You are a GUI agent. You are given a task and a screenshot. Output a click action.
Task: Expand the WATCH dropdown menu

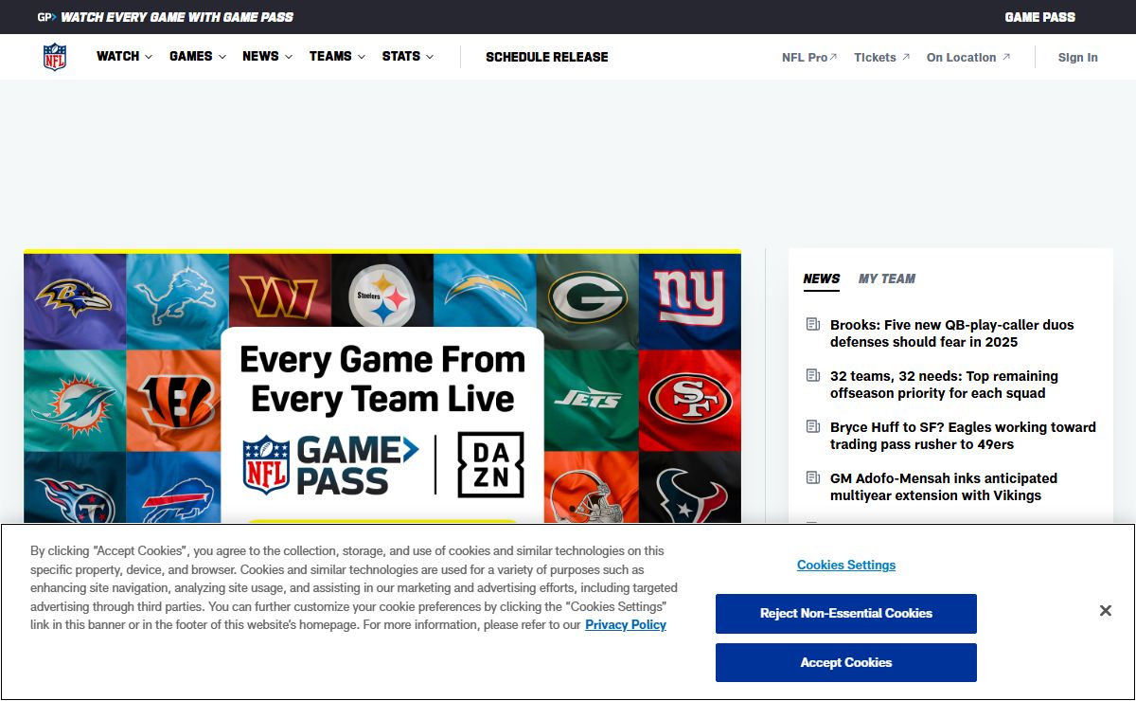pyautogui.click(x=124, y=57)
